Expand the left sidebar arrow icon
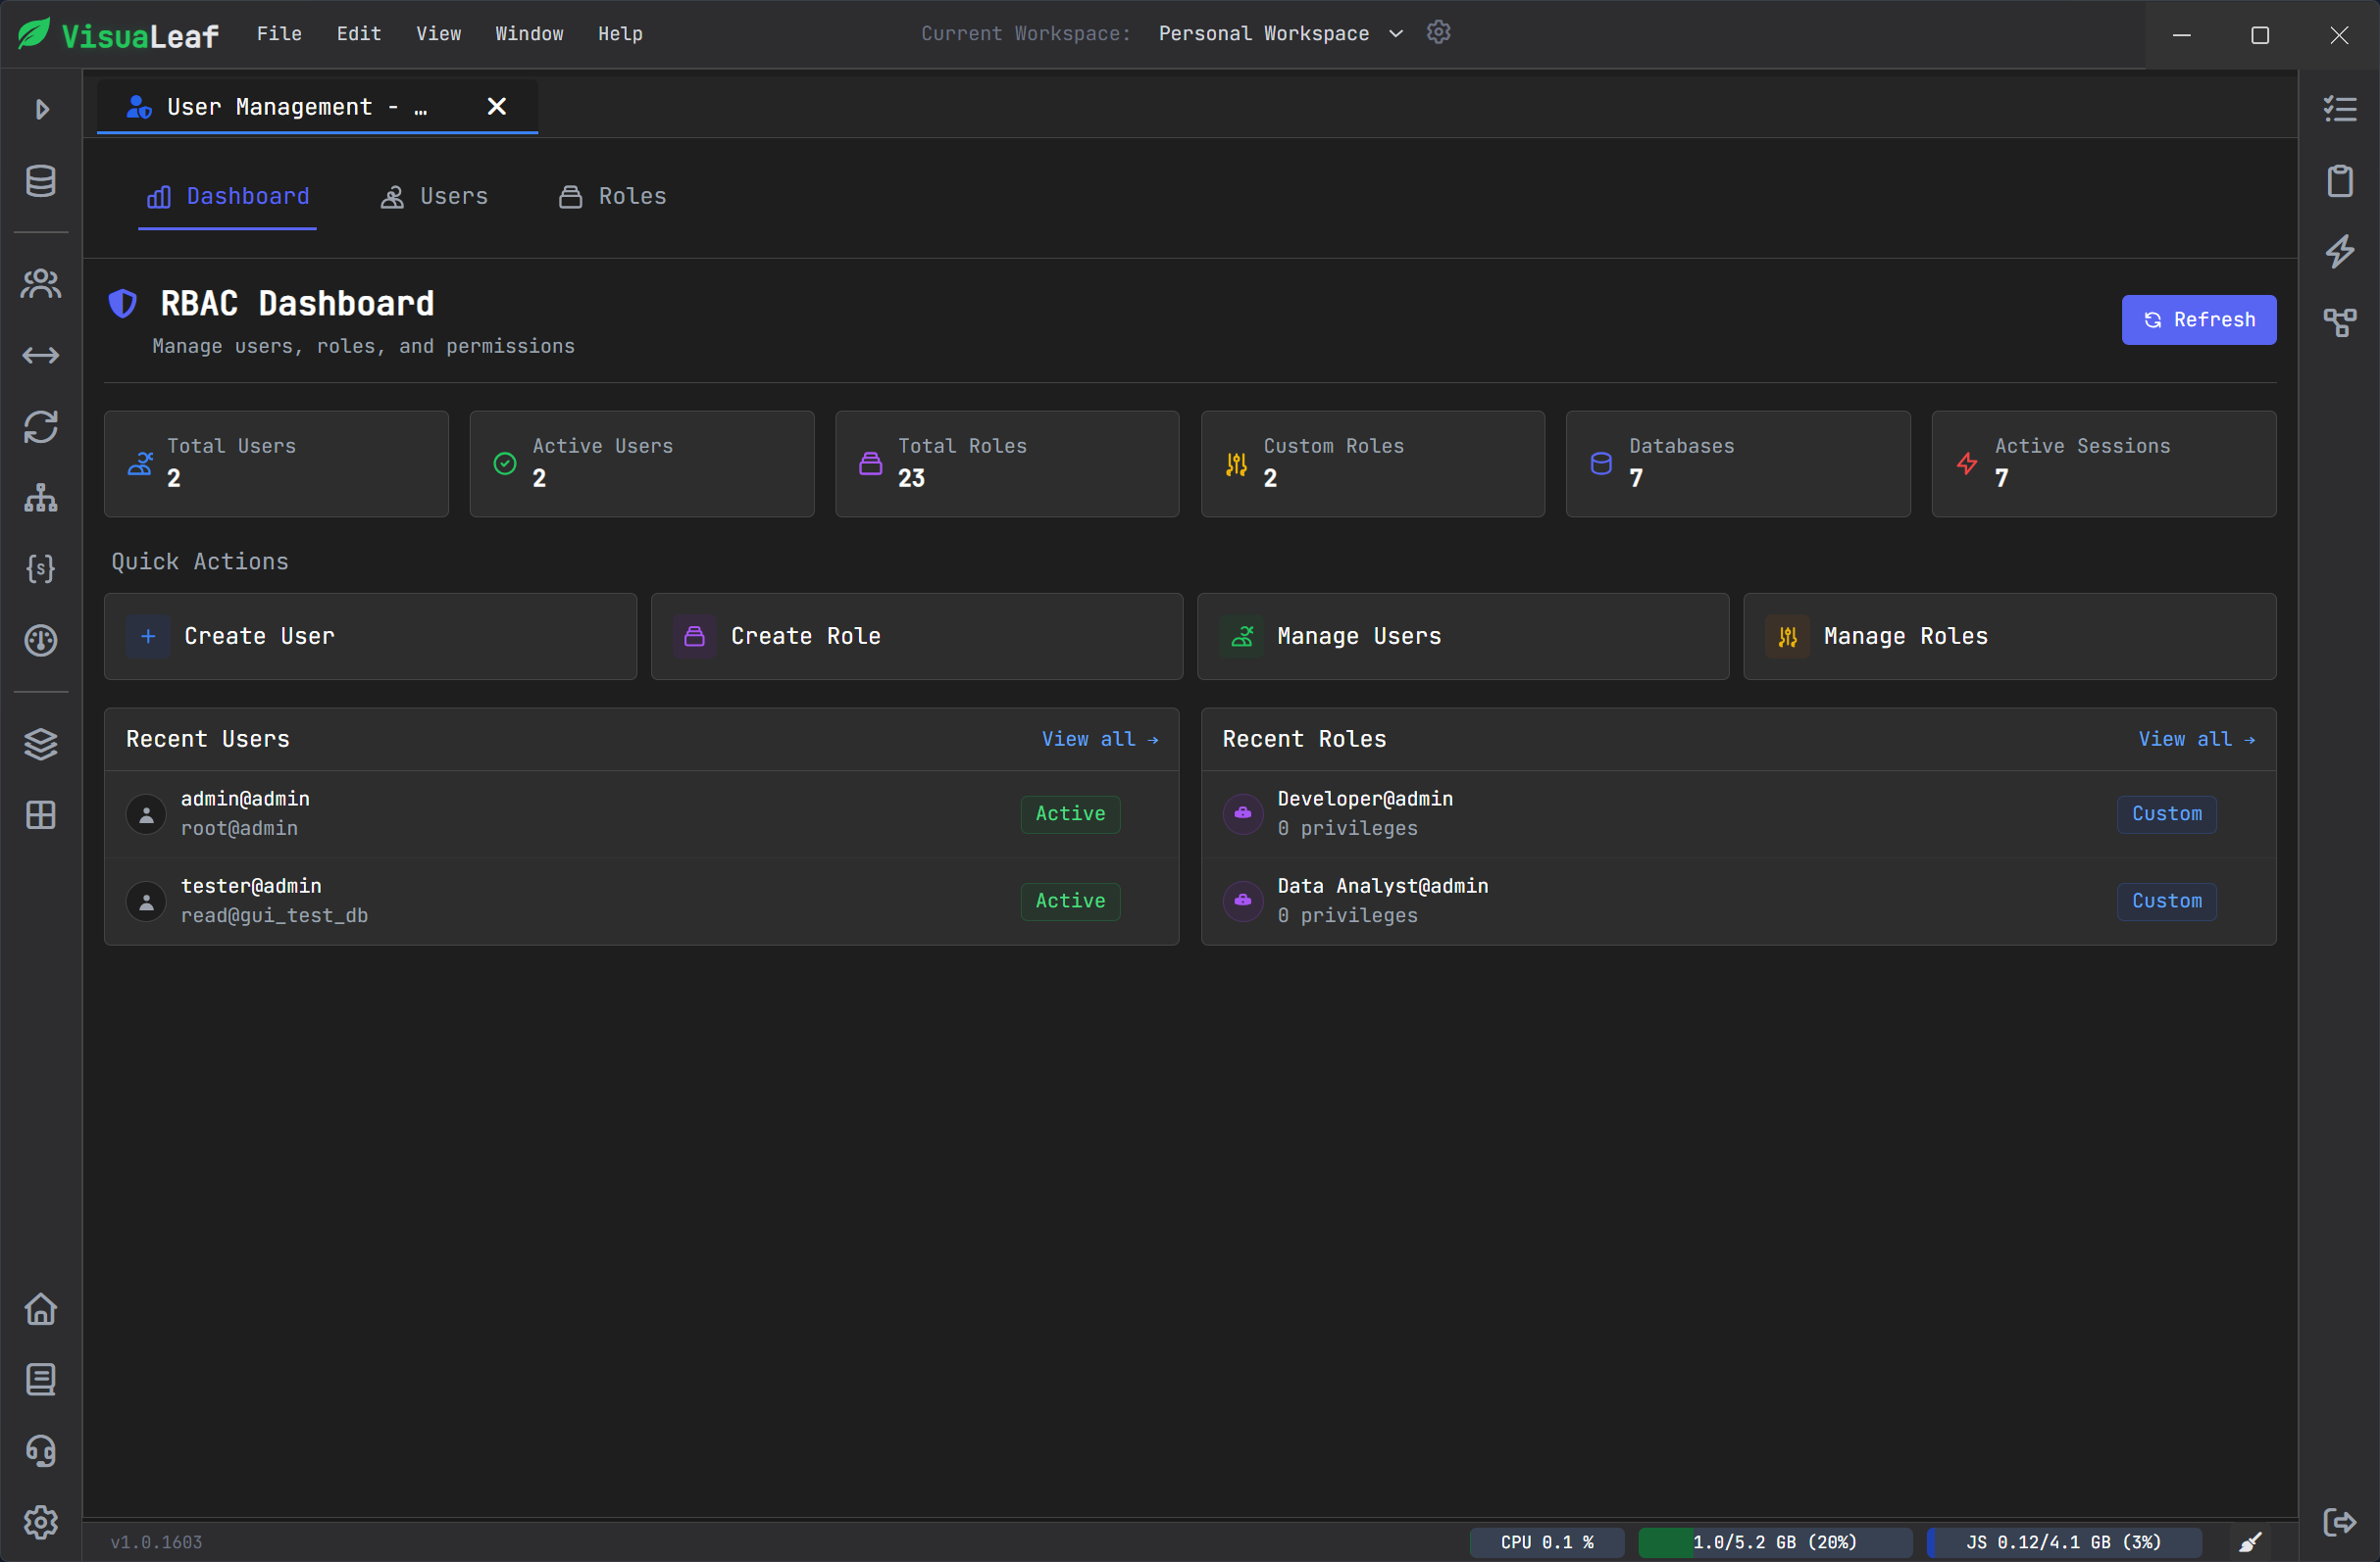The height and width of the screenshot is (1562, 2380). pyautogui.click(x=41, y=109)
